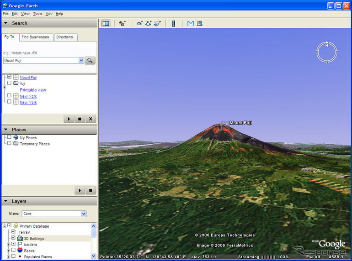Screen dimensions: 352x261
Task: Open the Tools menu
Action: coord(37,14)
